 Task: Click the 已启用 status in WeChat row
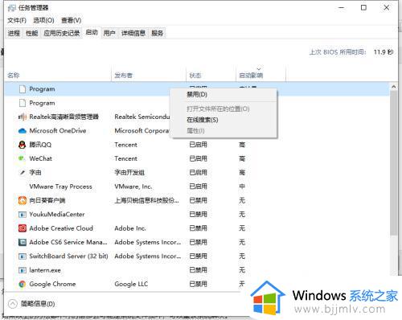198,158
